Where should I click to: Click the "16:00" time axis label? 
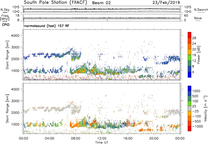(128, 139)
